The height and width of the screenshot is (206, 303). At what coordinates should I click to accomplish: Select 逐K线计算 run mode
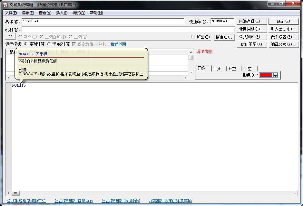49,44
